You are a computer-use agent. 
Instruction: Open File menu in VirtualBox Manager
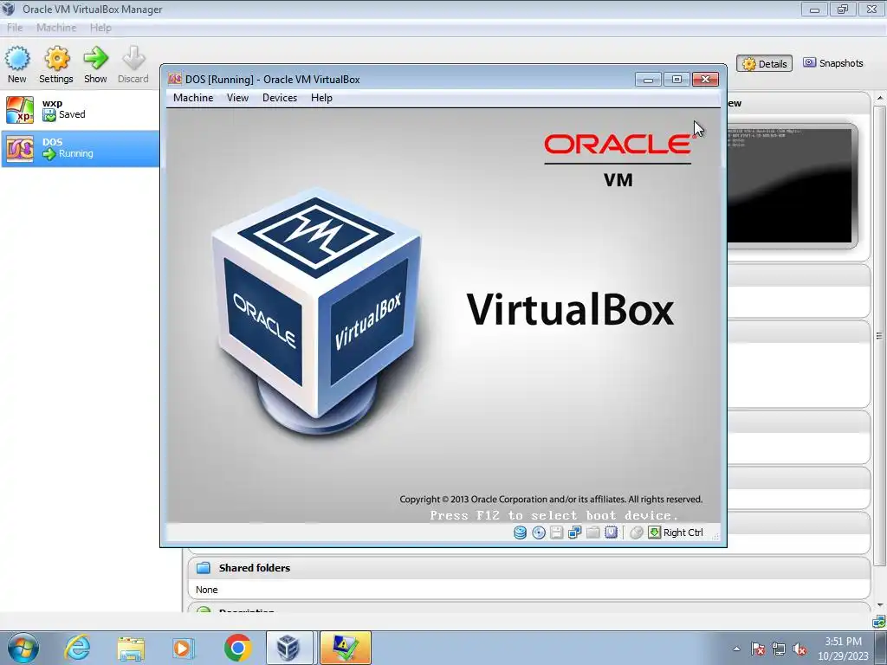(15, 28)
